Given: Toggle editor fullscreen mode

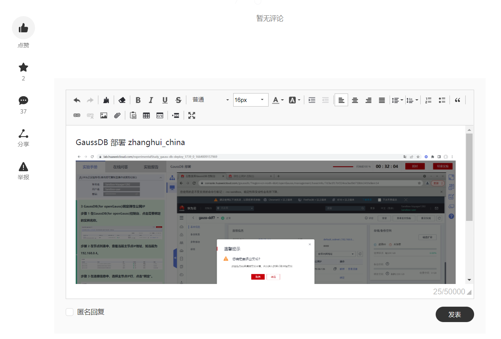Looking at the screenshot, I should coord(192,115).
